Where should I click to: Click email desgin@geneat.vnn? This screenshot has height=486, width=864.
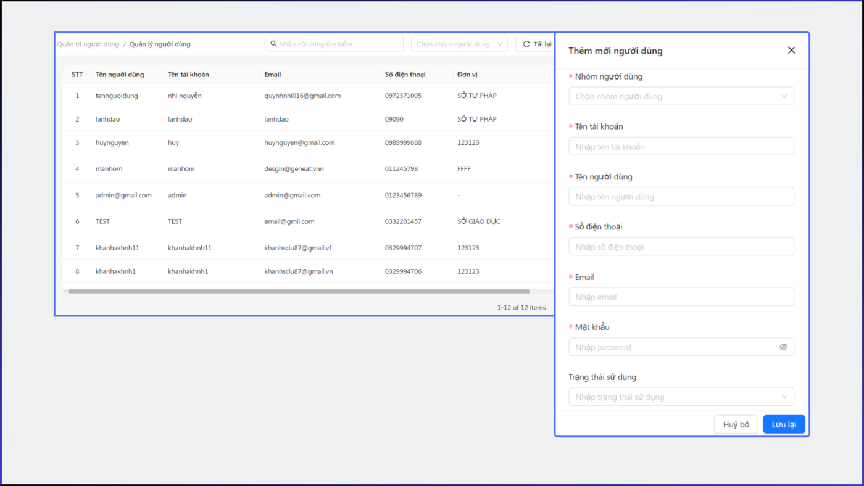point(294,168)
